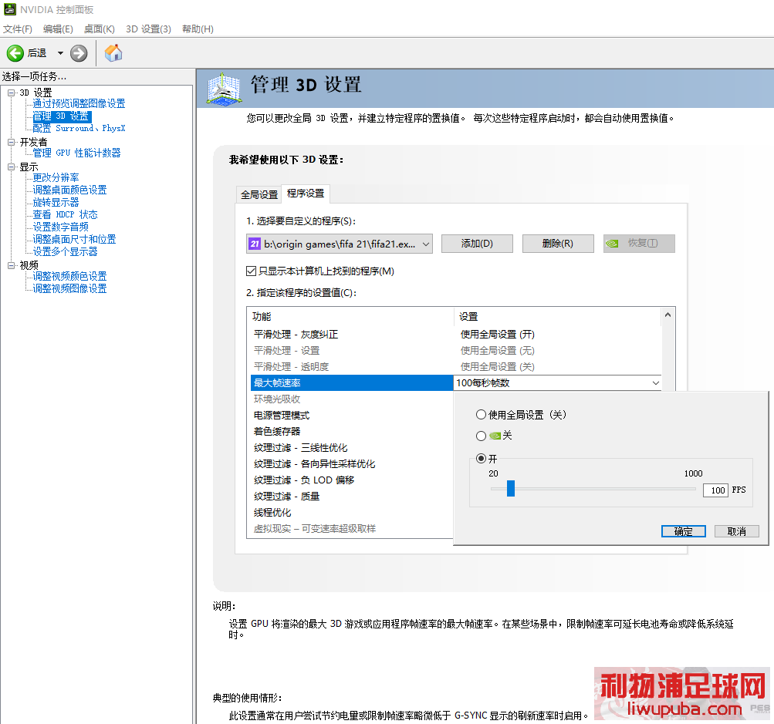Open 设置多个显示器 task

65,251
